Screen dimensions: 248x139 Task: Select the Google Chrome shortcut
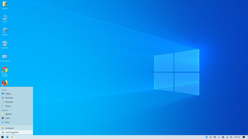point(5,72)
